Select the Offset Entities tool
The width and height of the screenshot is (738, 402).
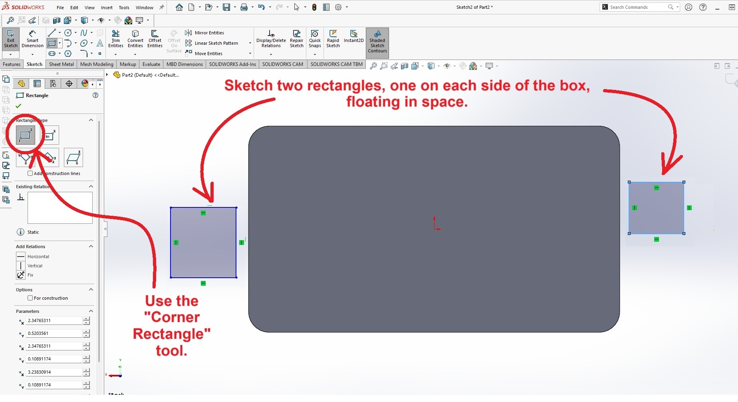tap(155, 39)
